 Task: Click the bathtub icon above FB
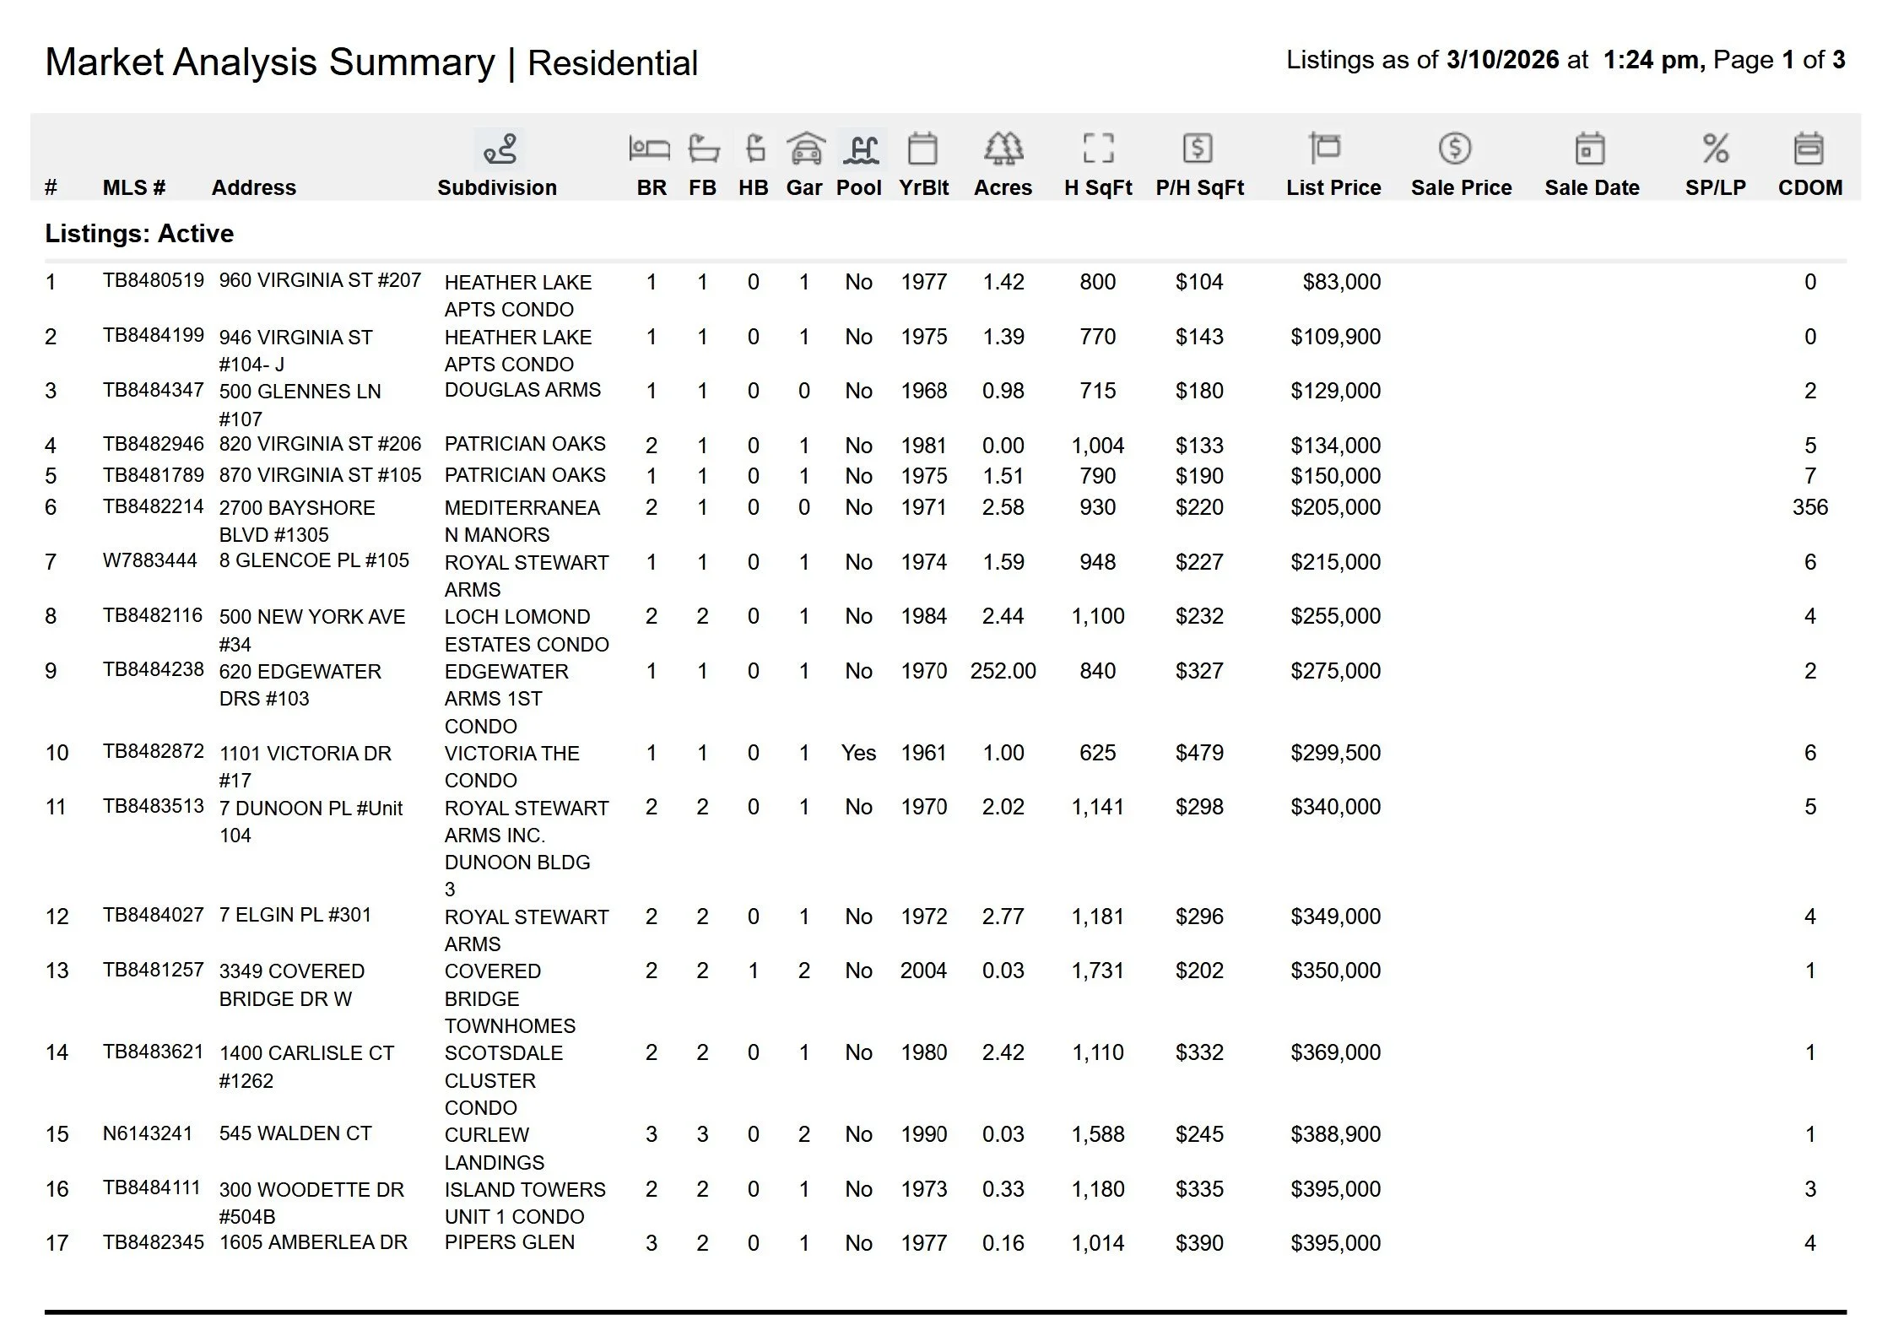click(x=703, y=149)
